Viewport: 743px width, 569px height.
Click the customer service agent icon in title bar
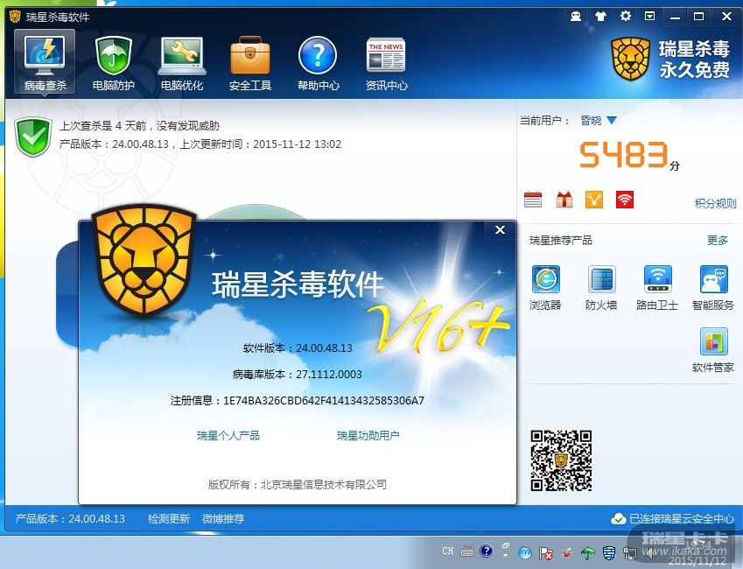576,17
